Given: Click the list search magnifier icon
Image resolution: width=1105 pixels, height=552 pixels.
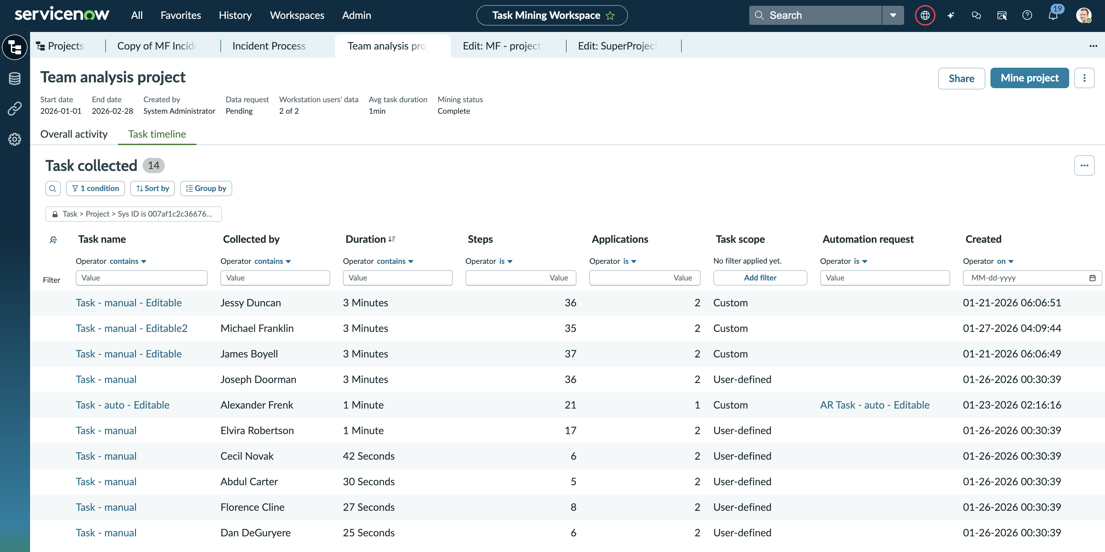Looking at the screenshot, I should point(53,188).
